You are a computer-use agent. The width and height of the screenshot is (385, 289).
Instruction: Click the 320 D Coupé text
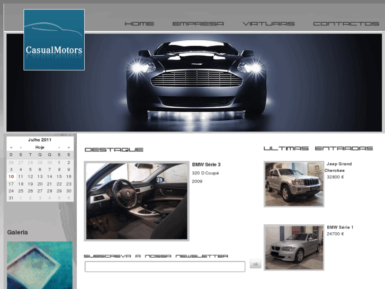coord(205,173)
